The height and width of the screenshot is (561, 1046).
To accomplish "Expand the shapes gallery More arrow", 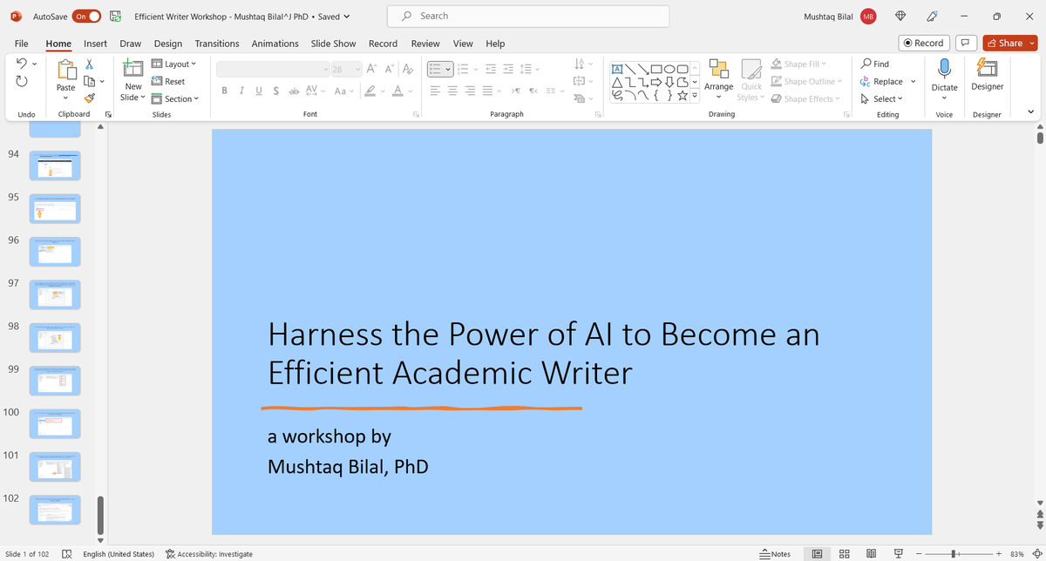I will 695,95.
